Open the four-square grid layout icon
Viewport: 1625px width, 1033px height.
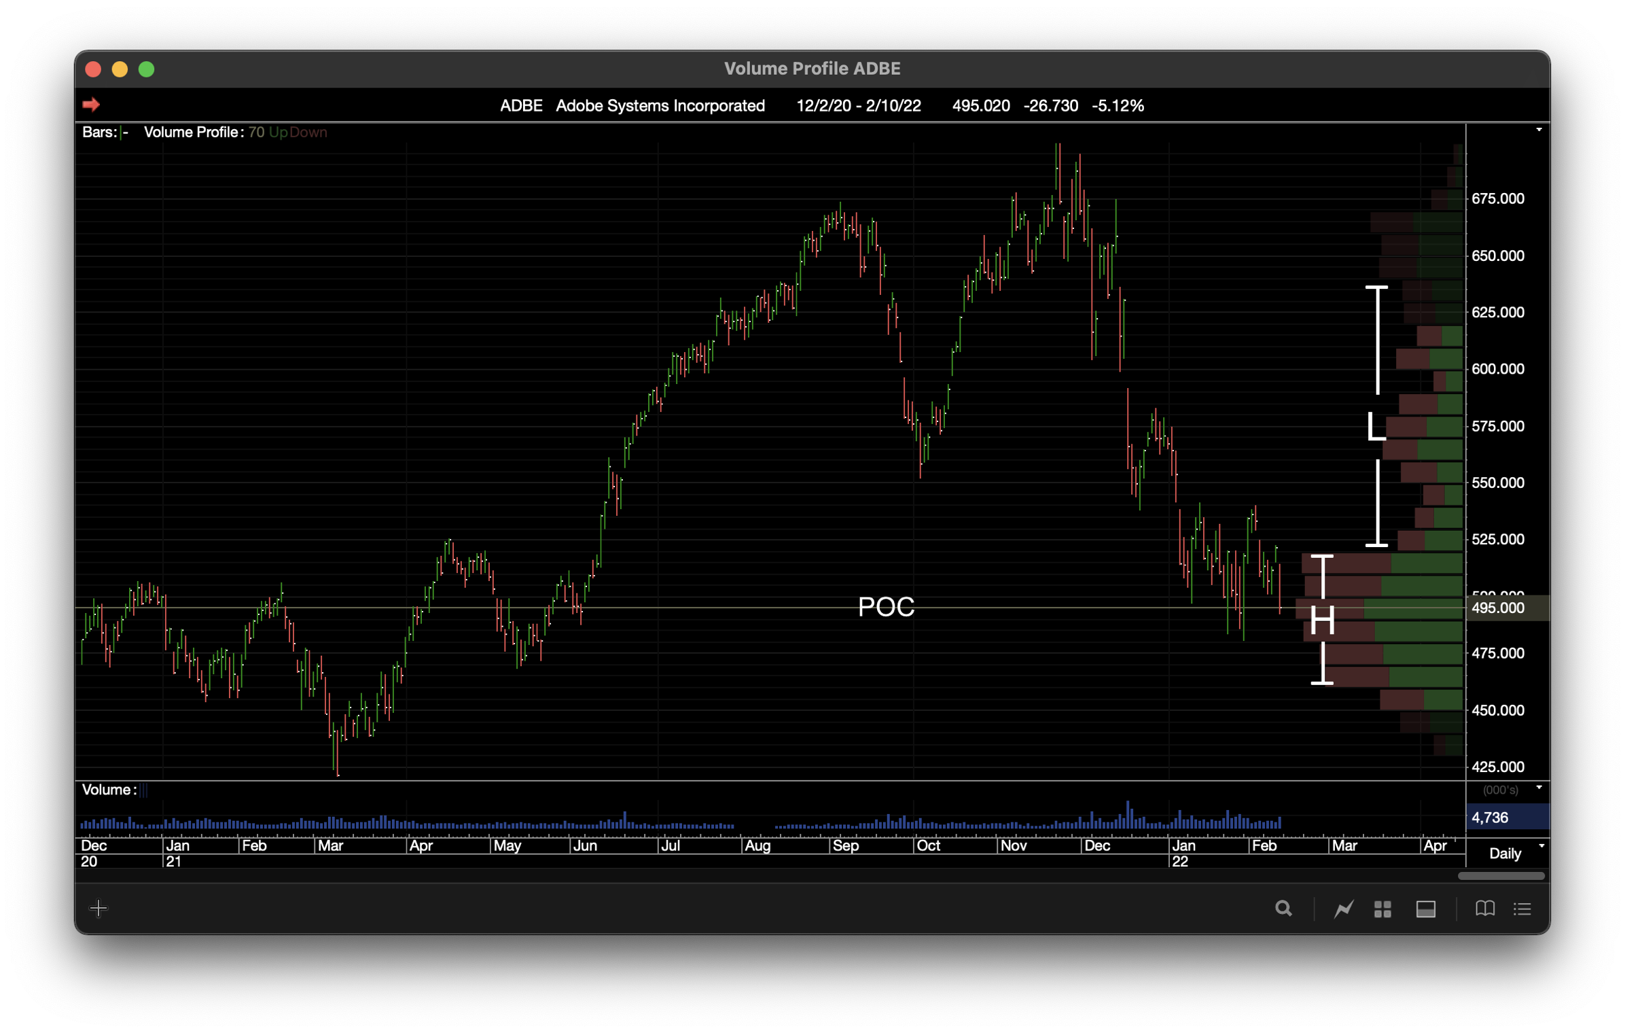1382,909
